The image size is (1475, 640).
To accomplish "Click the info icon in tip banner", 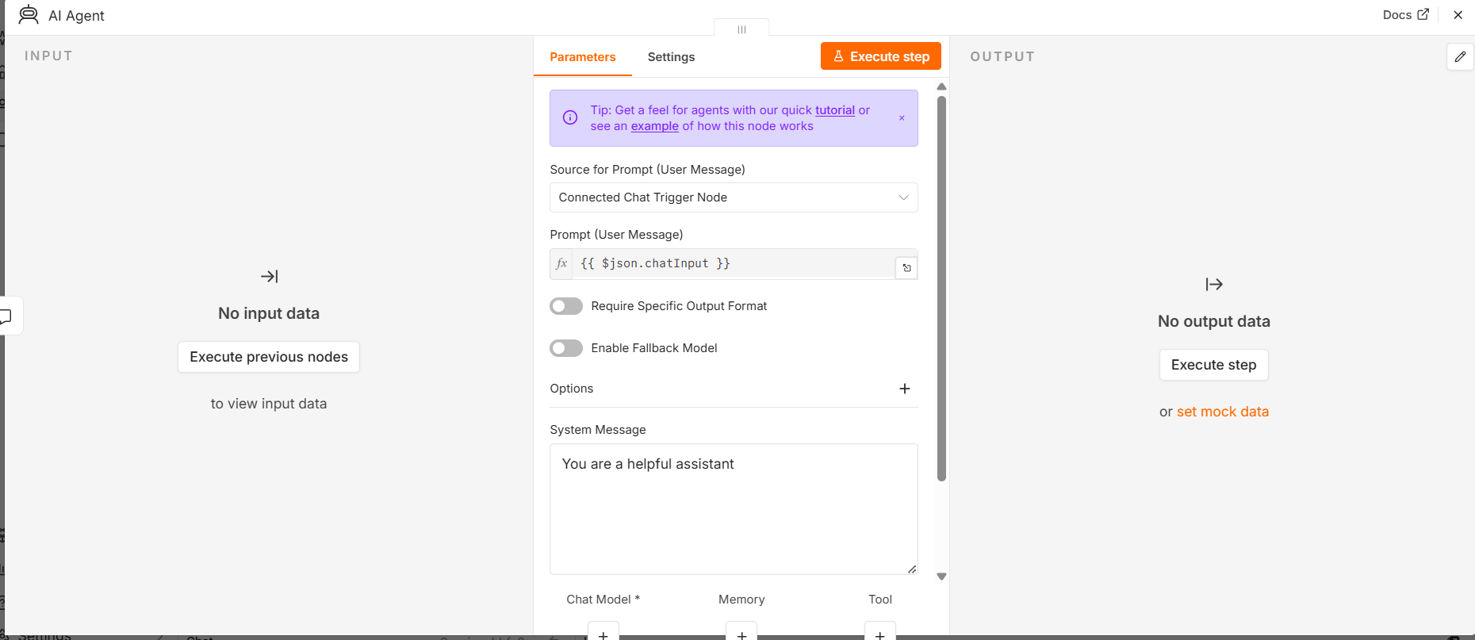I will click(570, 117).
